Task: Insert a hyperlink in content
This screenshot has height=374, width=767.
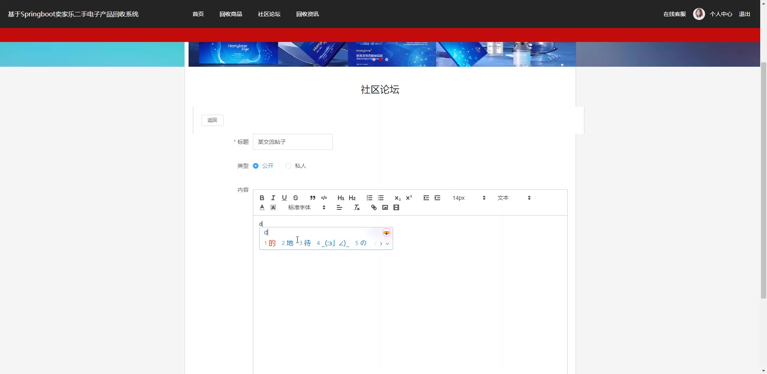Action: point(374,207)
